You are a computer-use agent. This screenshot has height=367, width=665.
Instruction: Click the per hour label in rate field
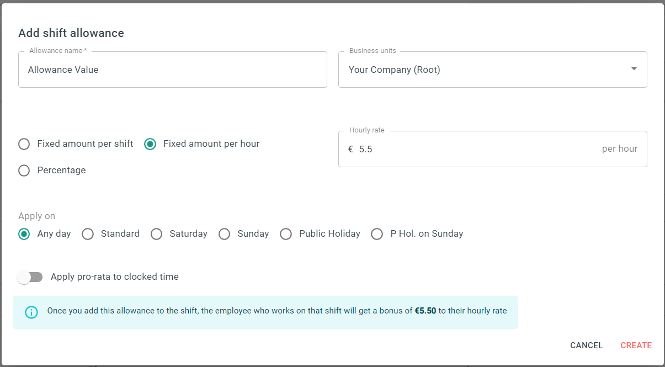click(620, 149)
